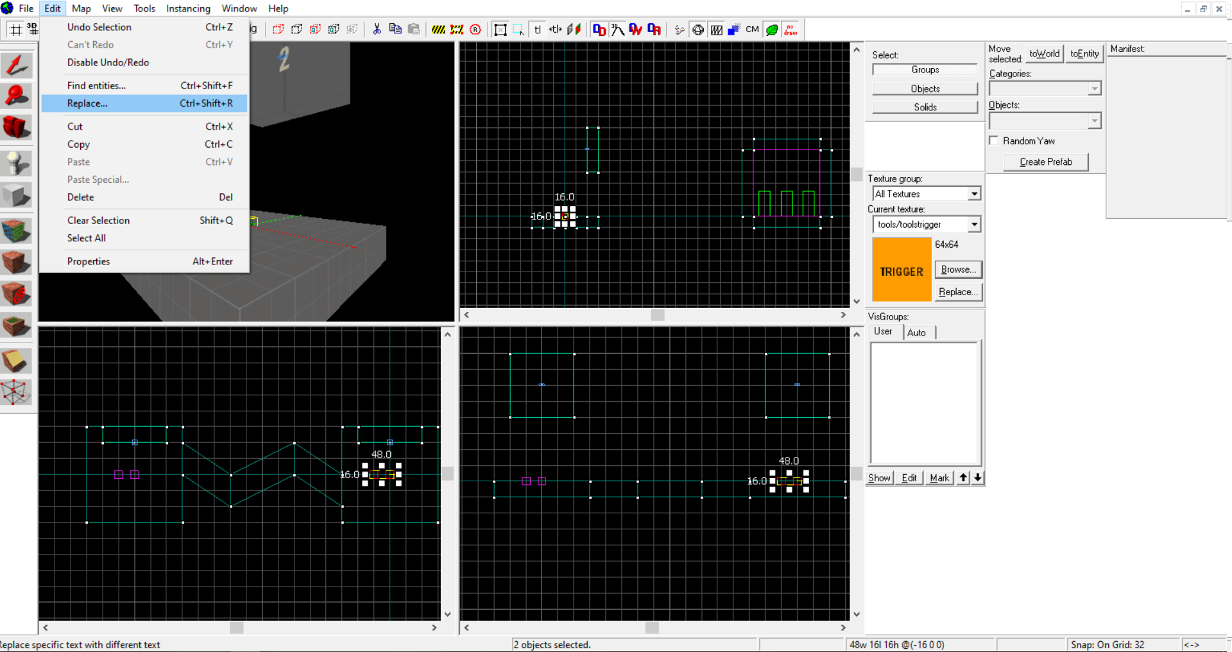
Task: Click the bottom-left viewport horizontal scrollbar thumb
Action: (237, 628)
